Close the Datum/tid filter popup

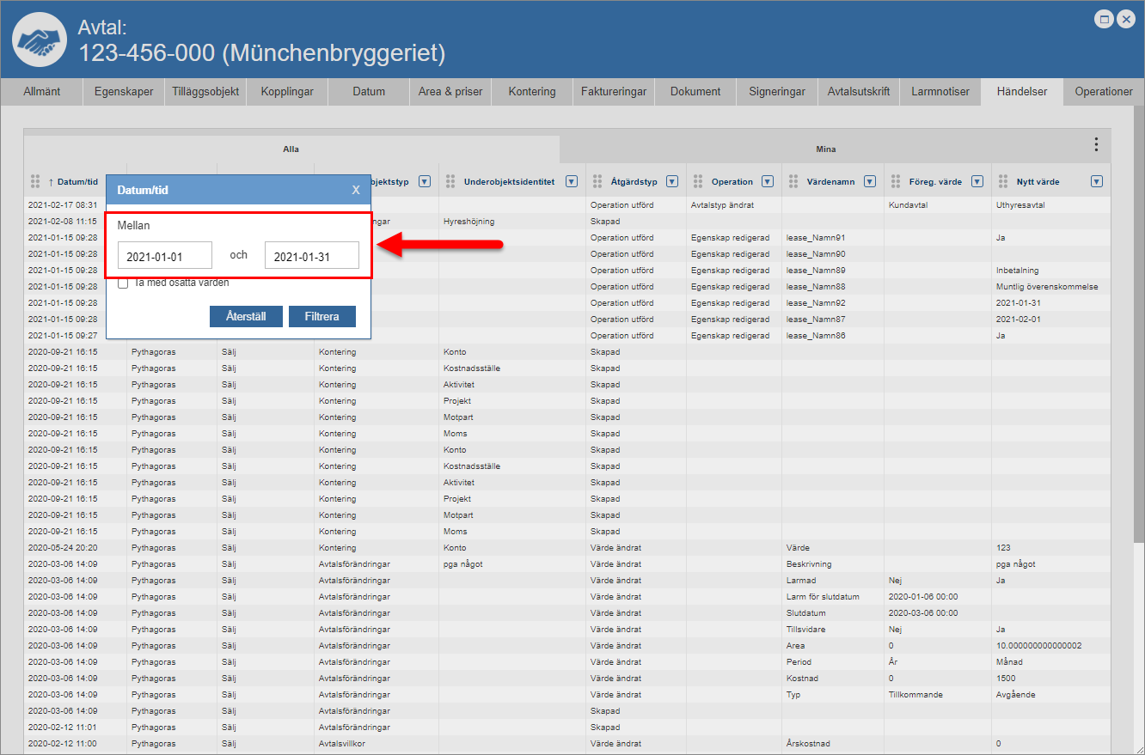356,190
